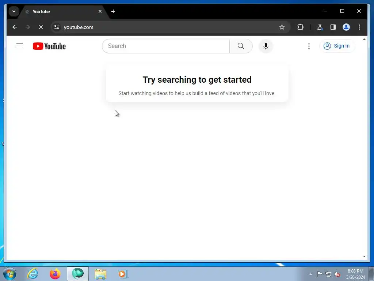Screen dimensions: 374x281
Task: Open the YouTube settings three-dot menu
Action: coord(309,46)
